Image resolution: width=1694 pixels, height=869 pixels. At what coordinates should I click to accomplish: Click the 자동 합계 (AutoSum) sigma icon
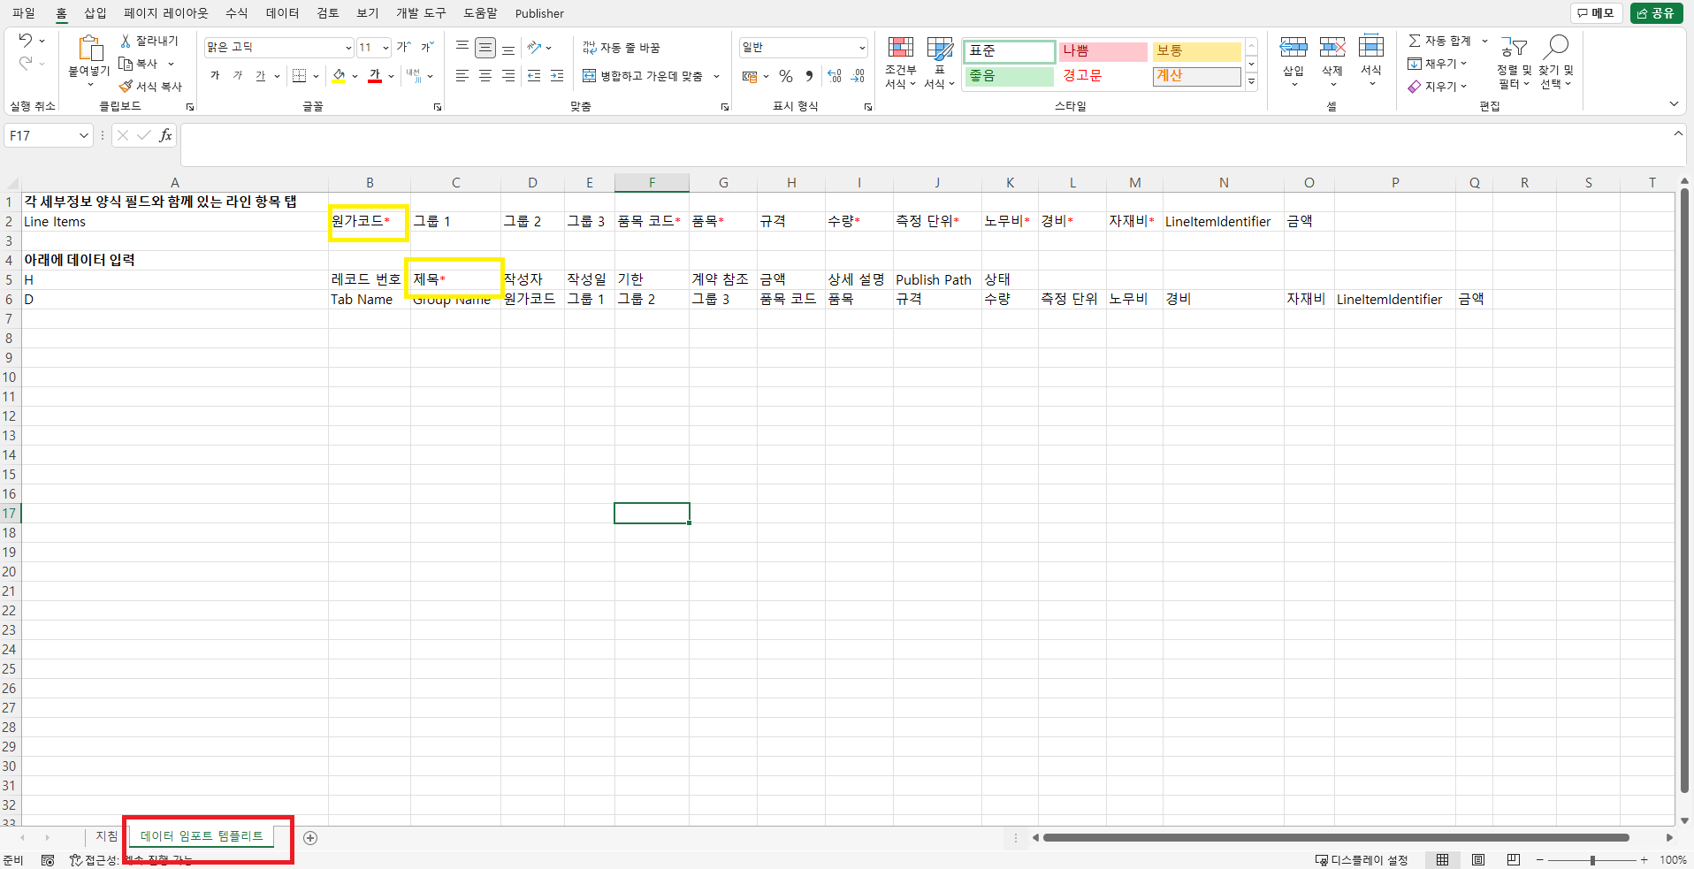coord(1415,41)
